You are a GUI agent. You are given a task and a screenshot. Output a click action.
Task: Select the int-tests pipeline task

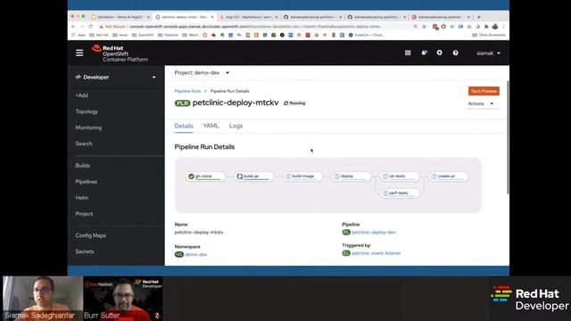[x=400, y=177]
